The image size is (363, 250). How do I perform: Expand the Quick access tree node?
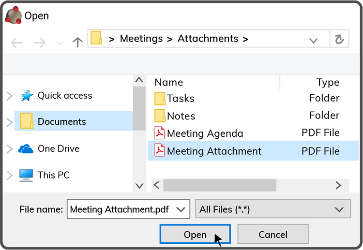tap(9, 96)
